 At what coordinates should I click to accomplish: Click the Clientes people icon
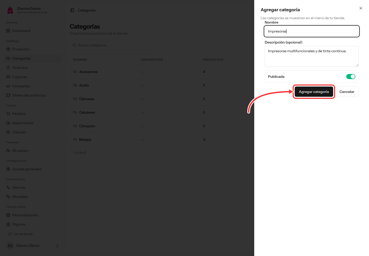(x=8, y=132)
